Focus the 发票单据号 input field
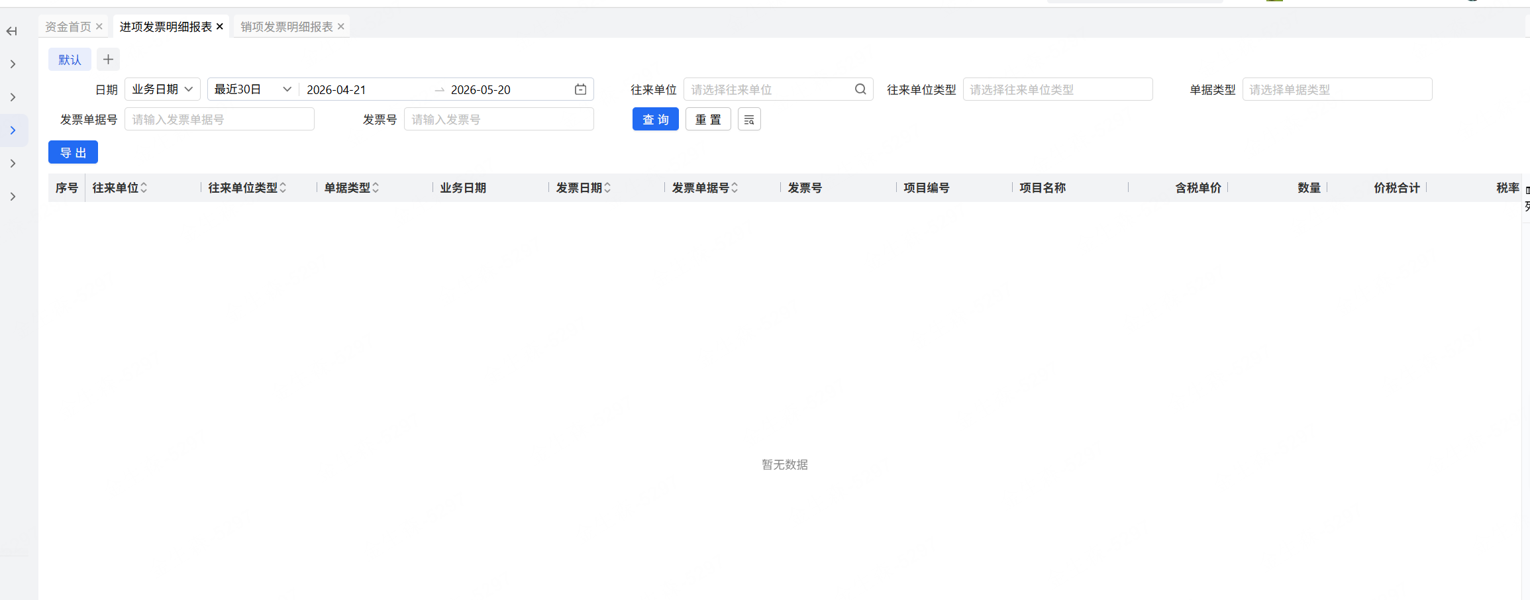The image size is (1530, 600). pos(219,119)
